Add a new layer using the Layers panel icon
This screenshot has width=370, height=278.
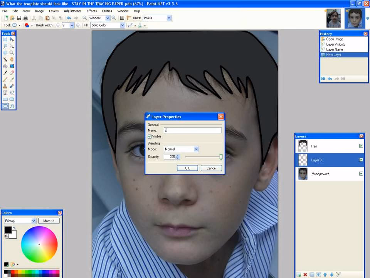coord(298,275)
